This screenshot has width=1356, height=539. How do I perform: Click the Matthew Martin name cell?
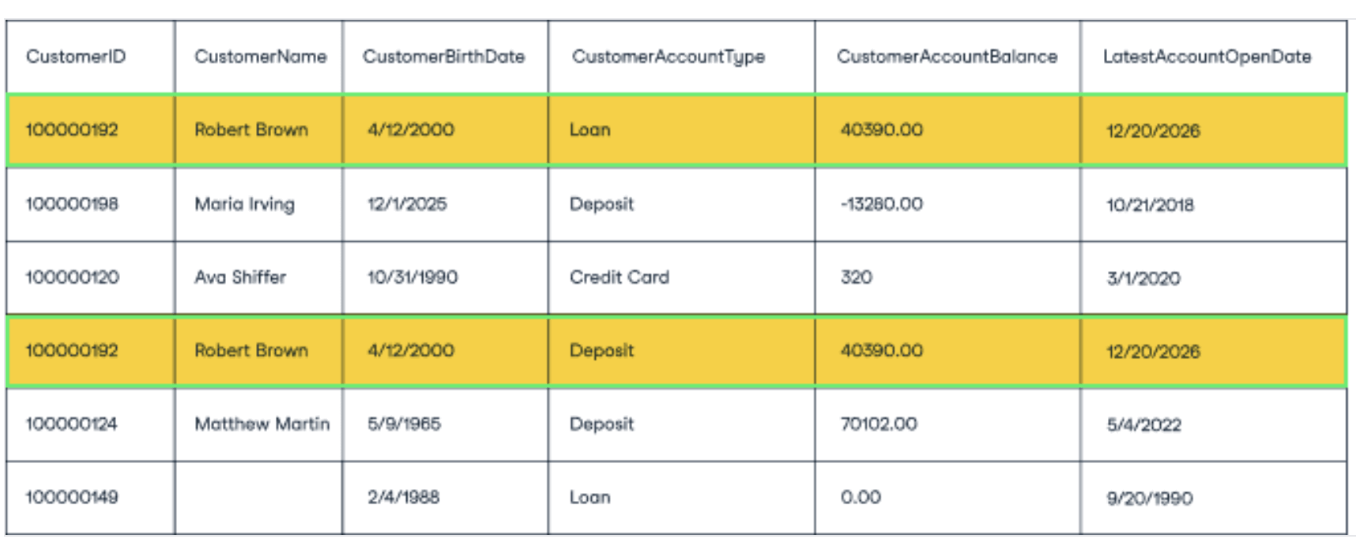point(258,424)
